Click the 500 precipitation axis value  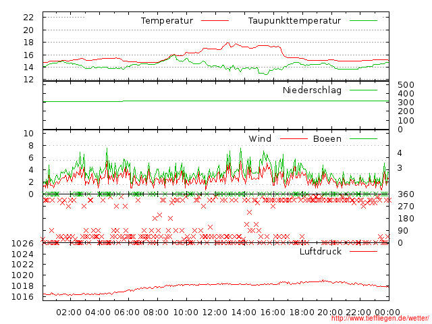point(406,85)
